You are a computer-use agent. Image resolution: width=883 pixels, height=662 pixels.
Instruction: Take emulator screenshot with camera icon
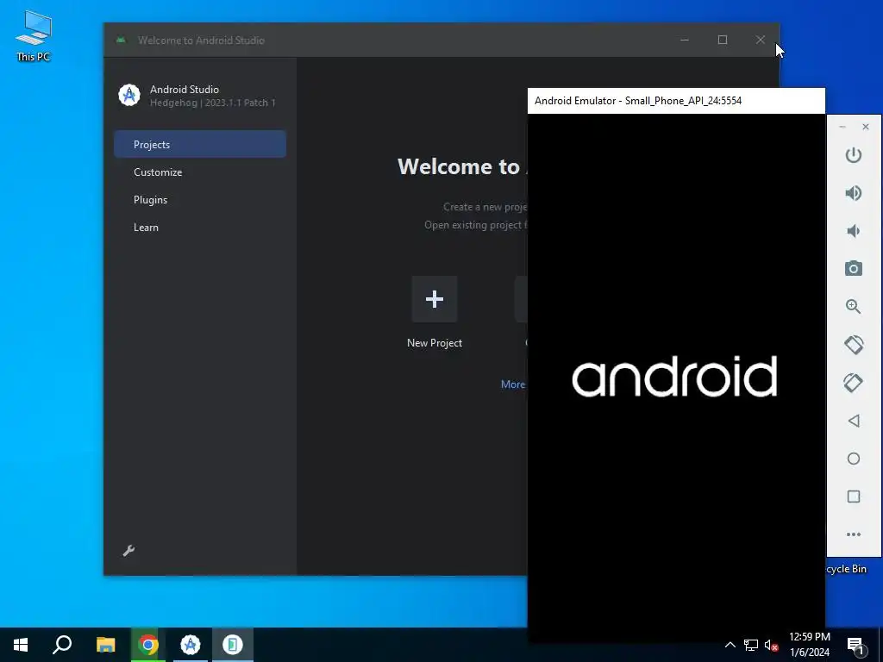(853, 269)
